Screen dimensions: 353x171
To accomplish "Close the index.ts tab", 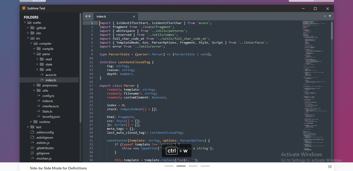I will coord(134,16).
